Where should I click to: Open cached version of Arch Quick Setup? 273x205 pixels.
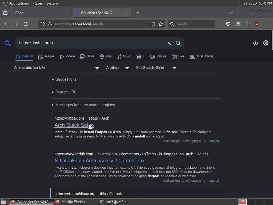click(x=214, y=141)
